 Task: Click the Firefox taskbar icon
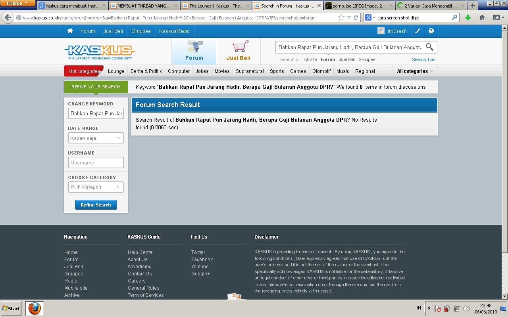[35, 308]
